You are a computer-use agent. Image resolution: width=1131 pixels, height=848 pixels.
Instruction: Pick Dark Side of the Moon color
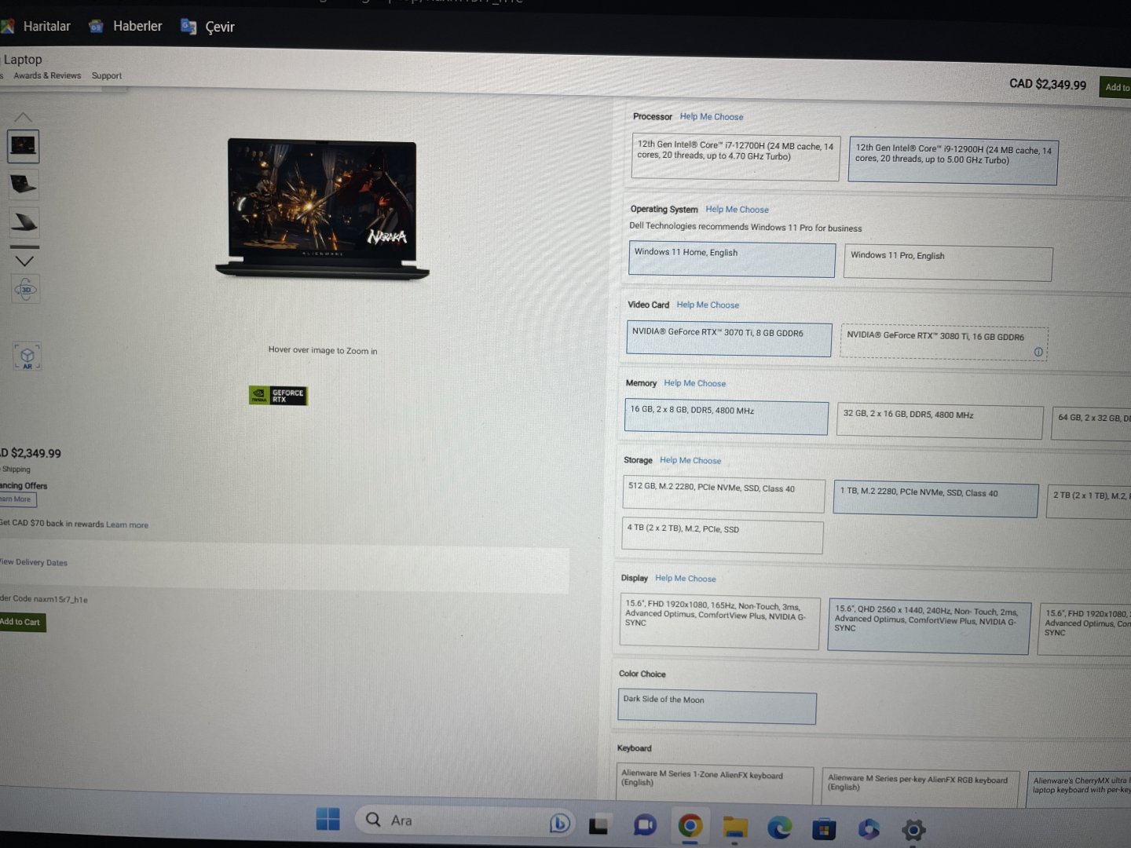pyautogui.click(x=717, y=707)
